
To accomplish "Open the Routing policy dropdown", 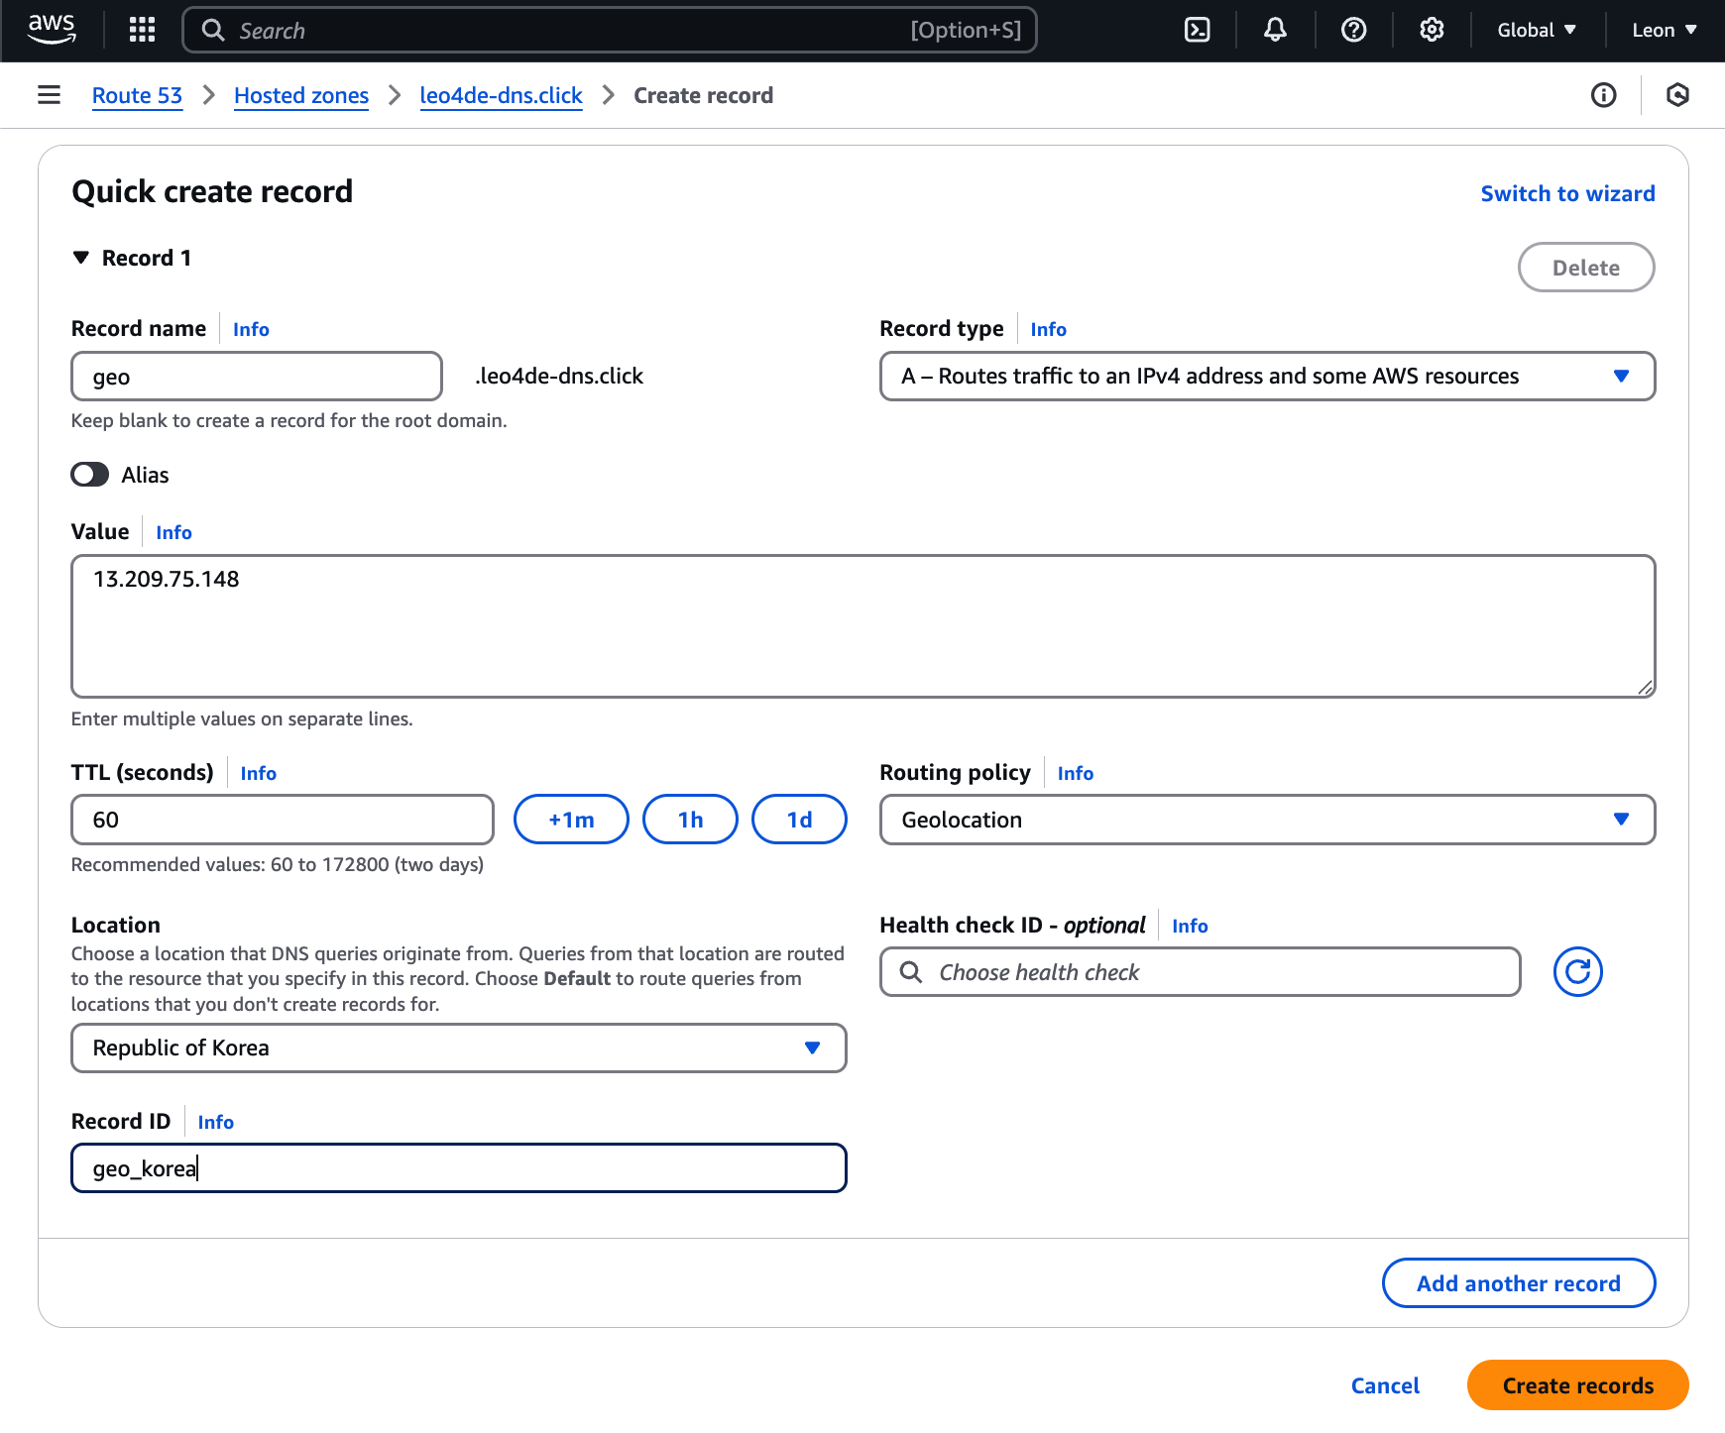I will pyautogui.click(x=1267, y=820).
